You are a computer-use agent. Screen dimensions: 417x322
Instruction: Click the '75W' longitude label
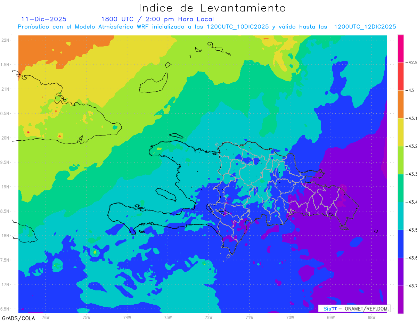point(86,317)
